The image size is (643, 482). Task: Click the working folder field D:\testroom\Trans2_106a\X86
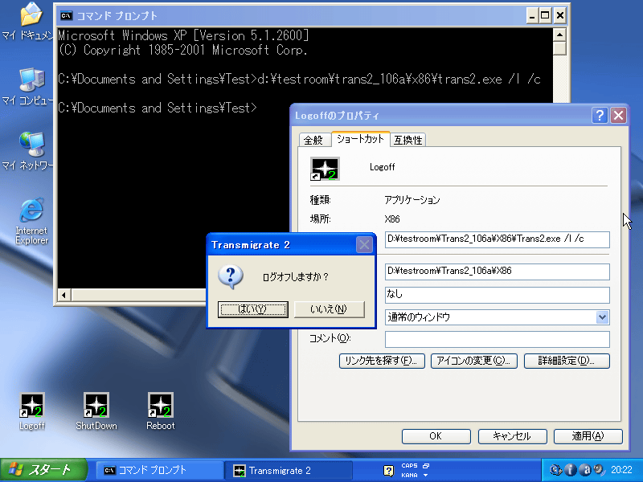497,272
